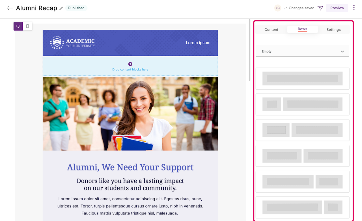Click the back arrow icon
The height and width of the screenshot is (221, 362).
(10, 8)
